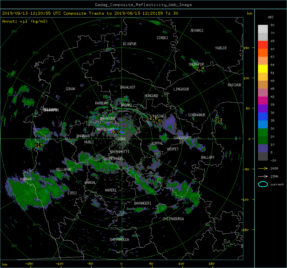Screen dimensions: 287x268
Task: Select the BALLARY city label
Action: point(208,157)
